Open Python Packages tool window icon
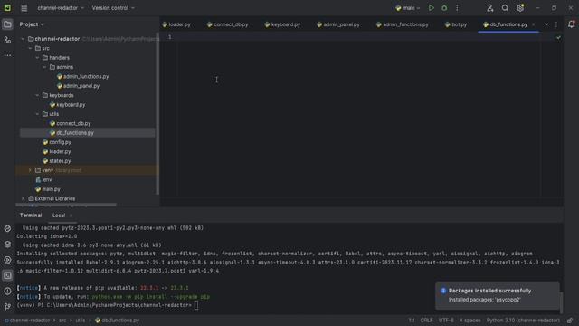 pyautogui.click(x=7, y=228)
